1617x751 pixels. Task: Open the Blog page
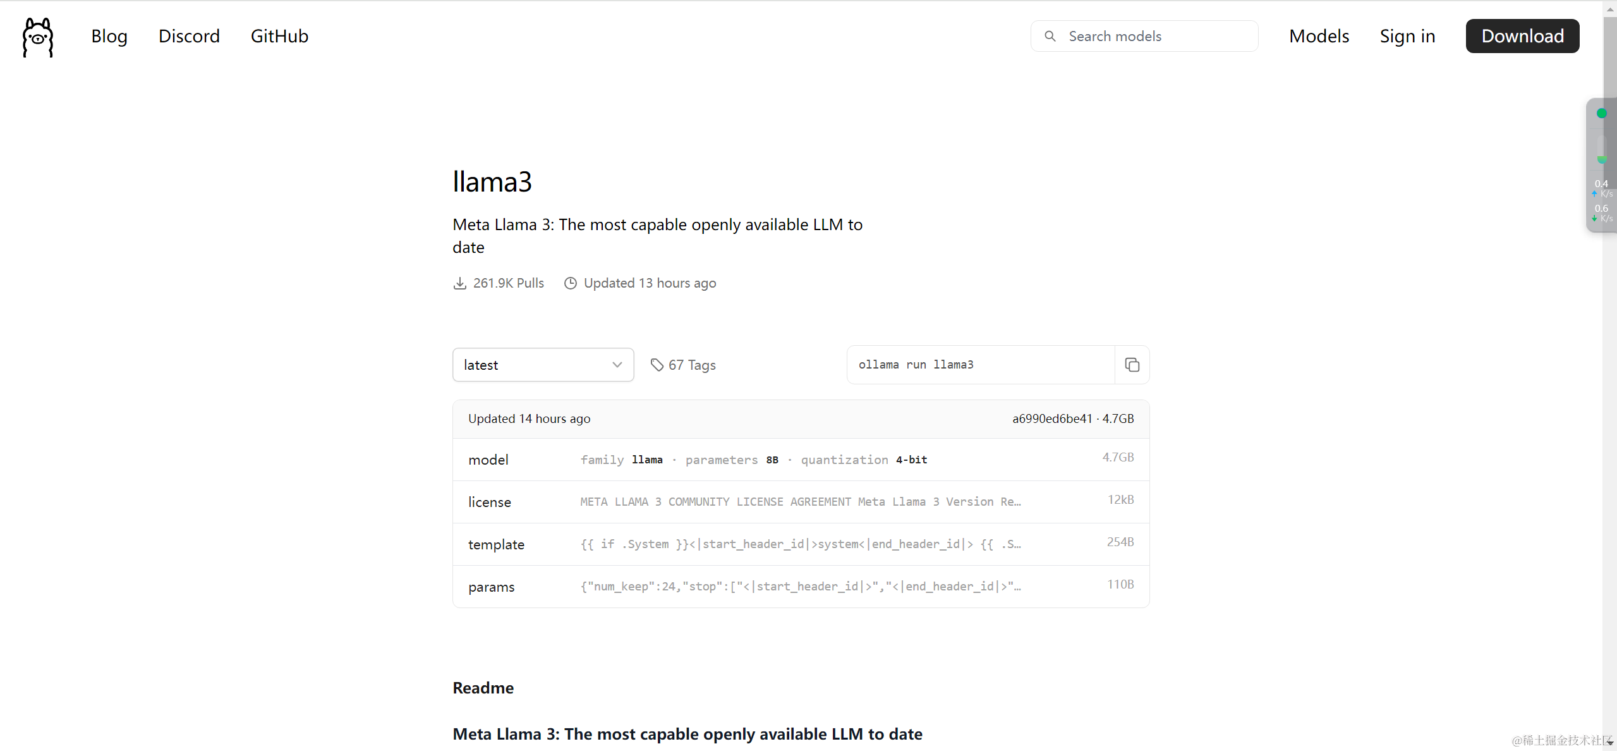109,36
